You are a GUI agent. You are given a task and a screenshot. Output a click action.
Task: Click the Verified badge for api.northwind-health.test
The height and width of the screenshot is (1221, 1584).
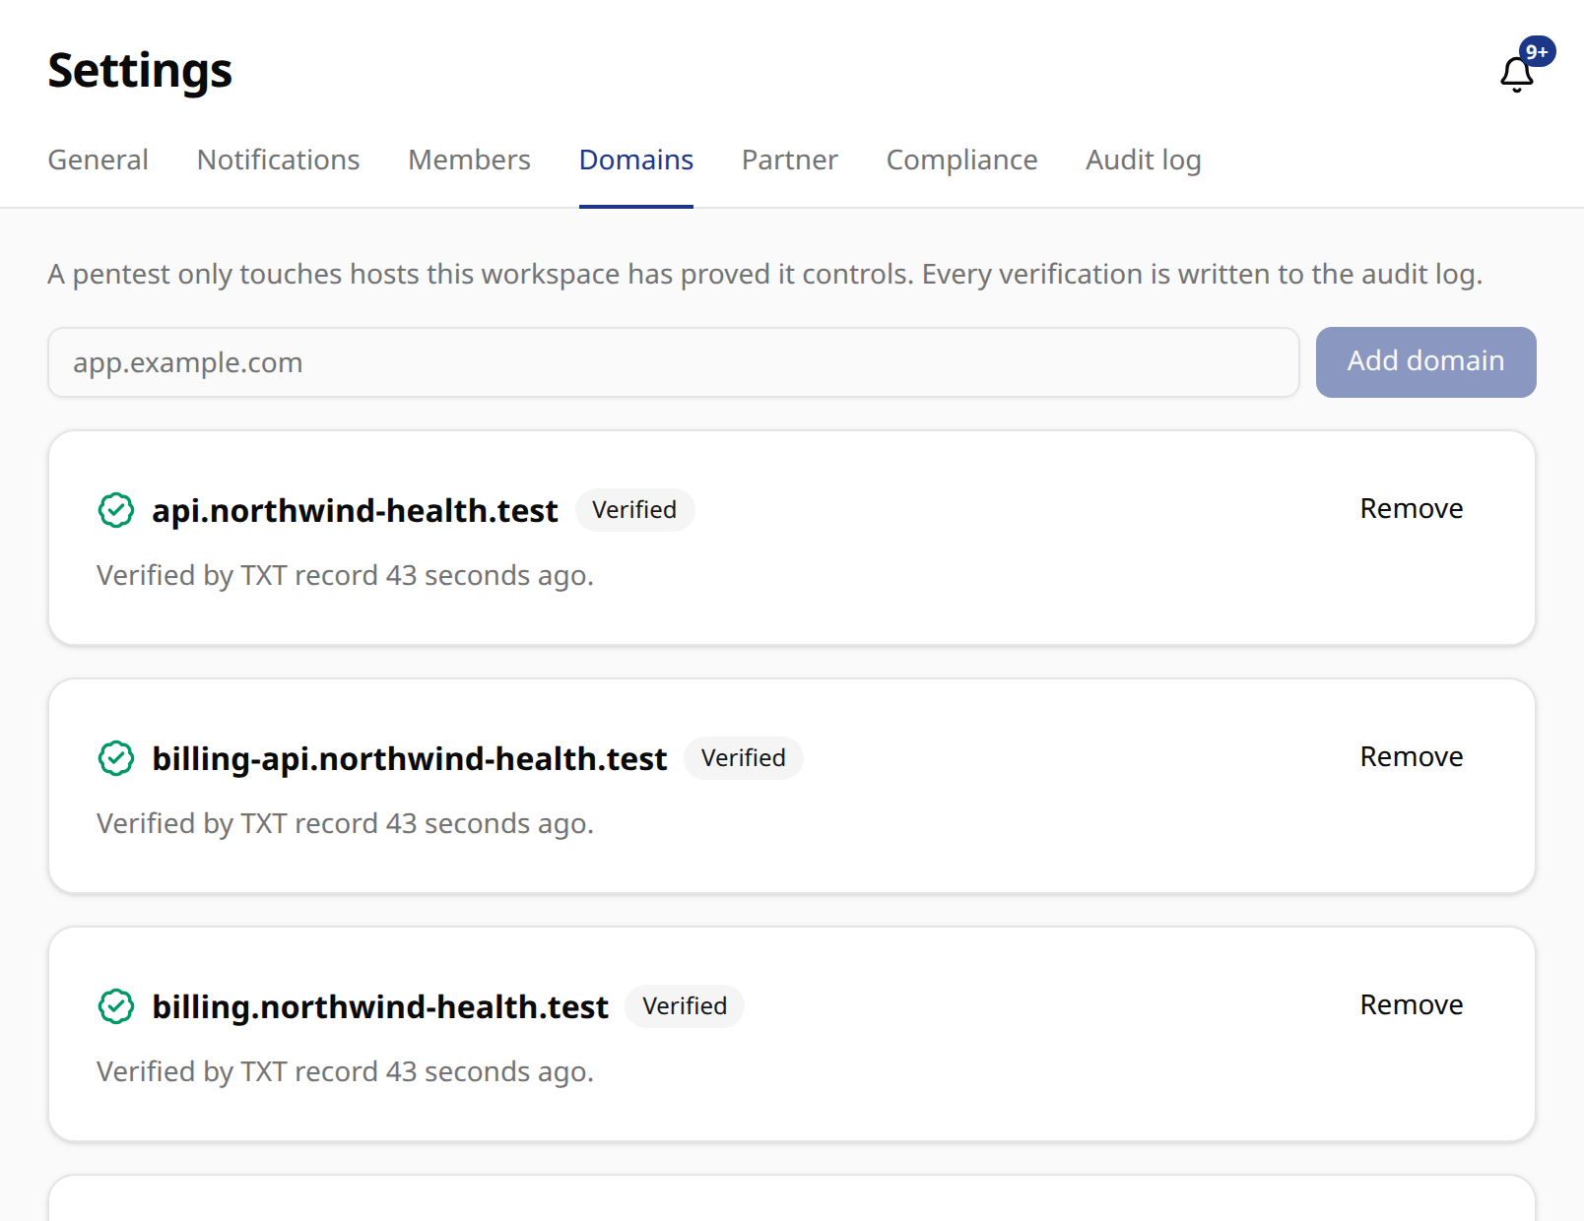[x=634, y=510]
